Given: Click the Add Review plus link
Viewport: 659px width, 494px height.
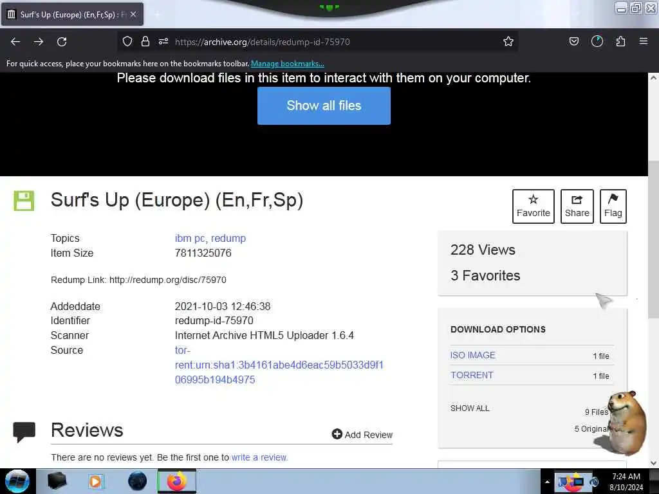Looking at the screenshot, I should coord(362,434).
